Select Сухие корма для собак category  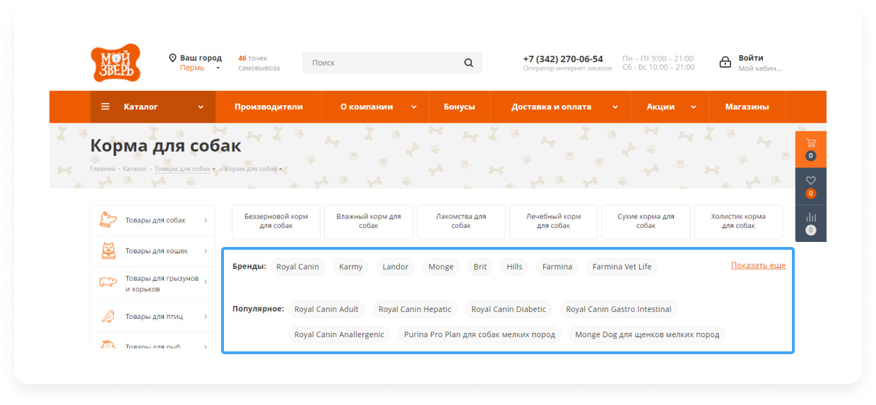[x=646, y=222]
